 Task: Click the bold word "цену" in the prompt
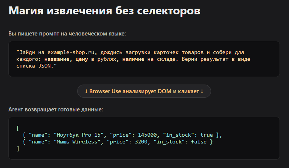point(82,59)
